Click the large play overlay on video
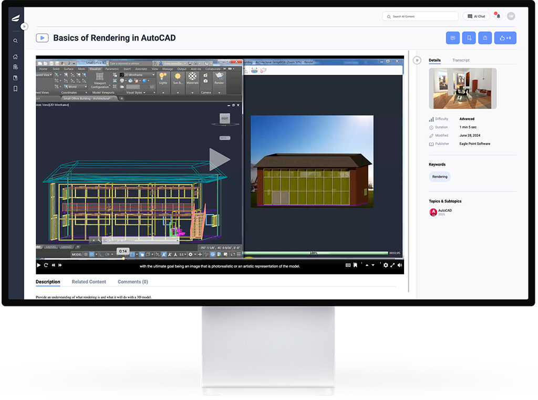This screenshot has width=538, height=400. [219, 159]
